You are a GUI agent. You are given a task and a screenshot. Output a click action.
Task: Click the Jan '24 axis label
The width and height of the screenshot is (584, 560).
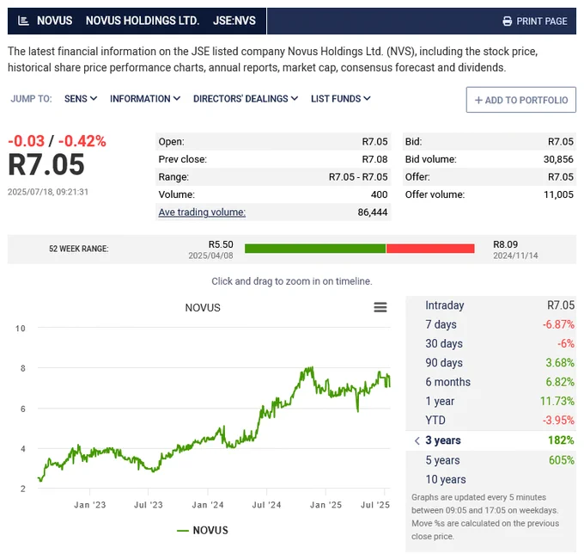coord(208,505)
